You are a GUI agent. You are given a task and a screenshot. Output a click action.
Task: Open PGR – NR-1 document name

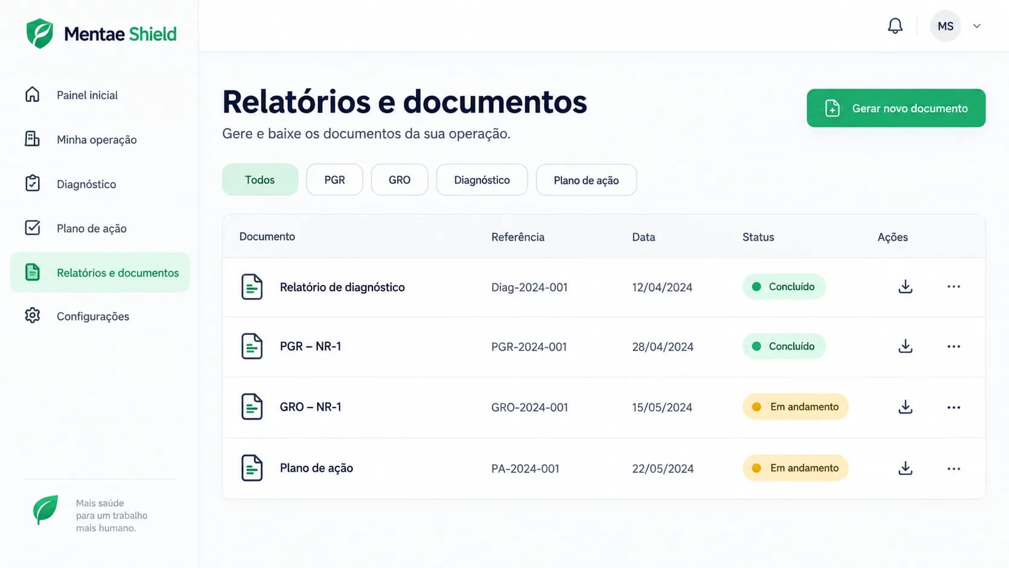point(310,346)
